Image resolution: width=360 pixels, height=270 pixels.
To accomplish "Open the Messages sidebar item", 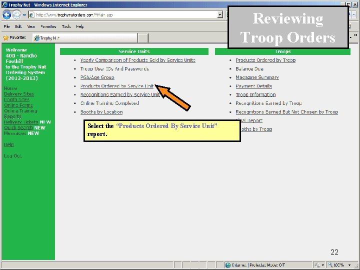I will click(15, 133).
